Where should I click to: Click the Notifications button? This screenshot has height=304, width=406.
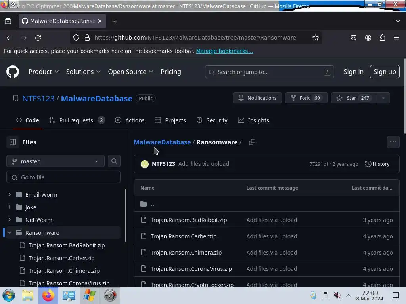(257, 98)
